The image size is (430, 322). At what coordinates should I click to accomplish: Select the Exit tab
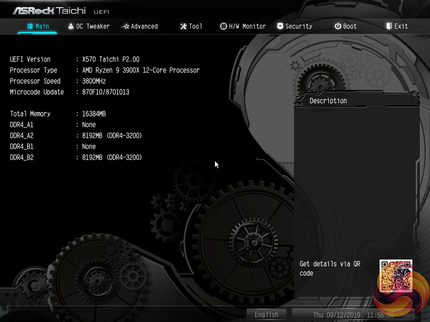point(397,26)
